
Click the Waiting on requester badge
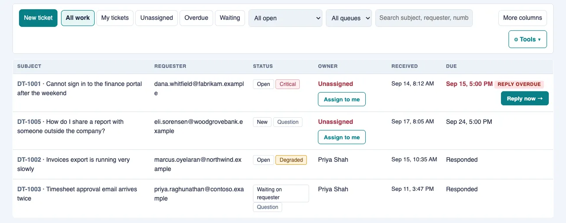click(x=281, y=193)
